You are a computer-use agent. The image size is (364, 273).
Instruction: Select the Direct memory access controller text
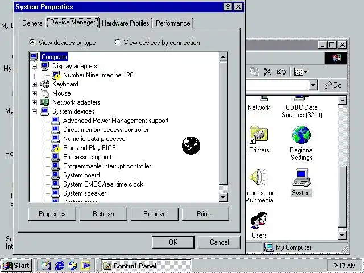106,130
